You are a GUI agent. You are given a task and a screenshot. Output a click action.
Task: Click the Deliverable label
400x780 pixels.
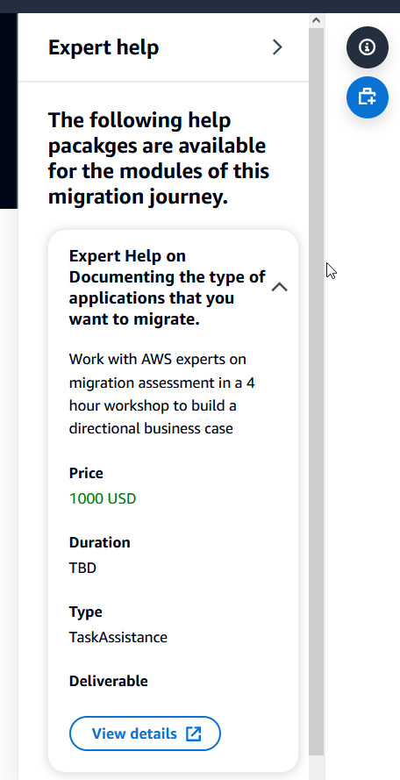109,681
